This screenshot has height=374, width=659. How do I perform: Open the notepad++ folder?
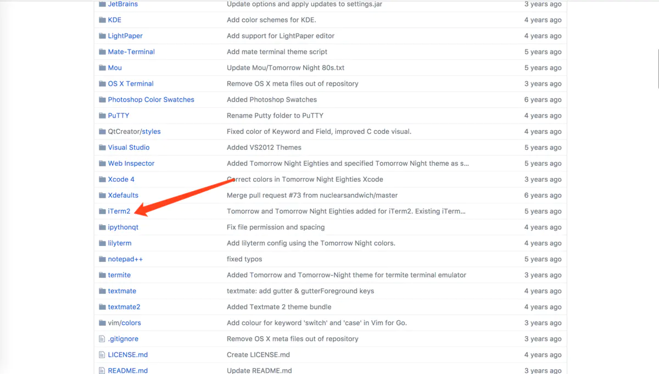point(125,259)
